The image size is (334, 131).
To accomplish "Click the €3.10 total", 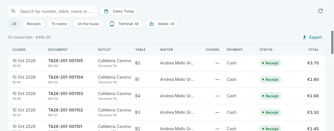I will (313, 112).
